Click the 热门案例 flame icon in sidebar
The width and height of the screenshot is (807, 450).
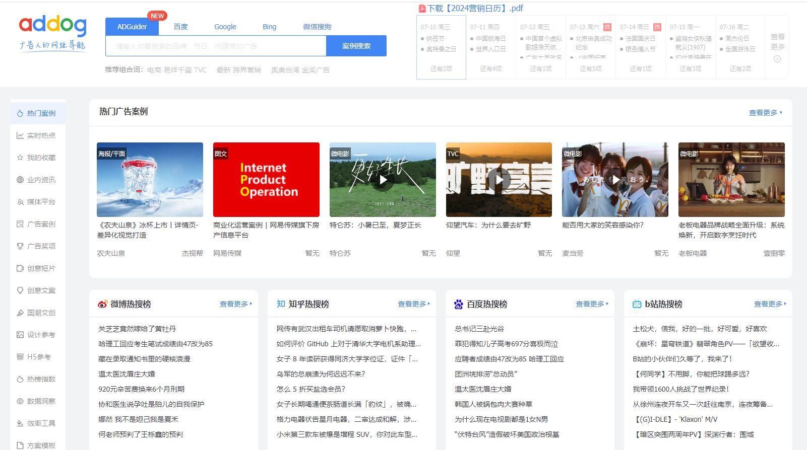point(20,113)
